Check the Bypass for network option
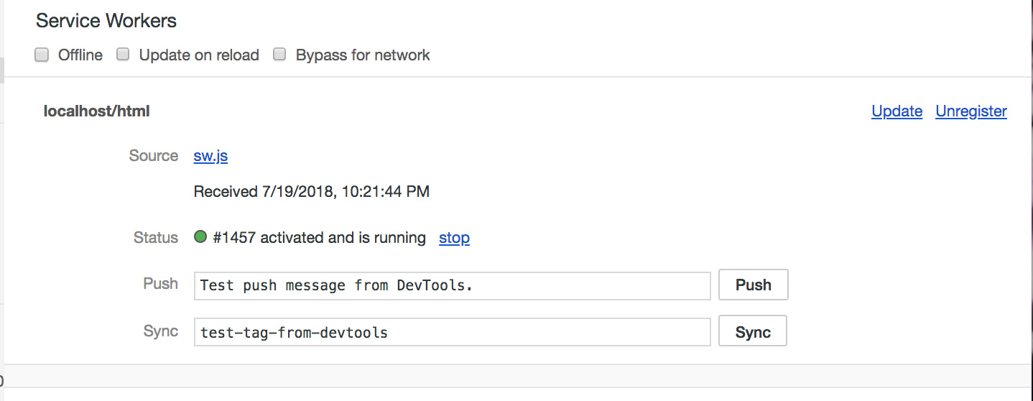This screenshot has width=1033, height=401. pyautogui.click(x=280, y=55)
